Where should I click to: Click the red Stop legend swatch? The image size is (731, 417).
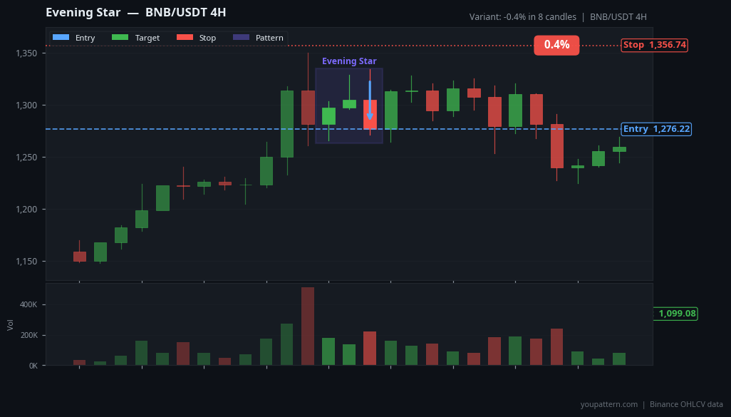(x=185, y=37)
